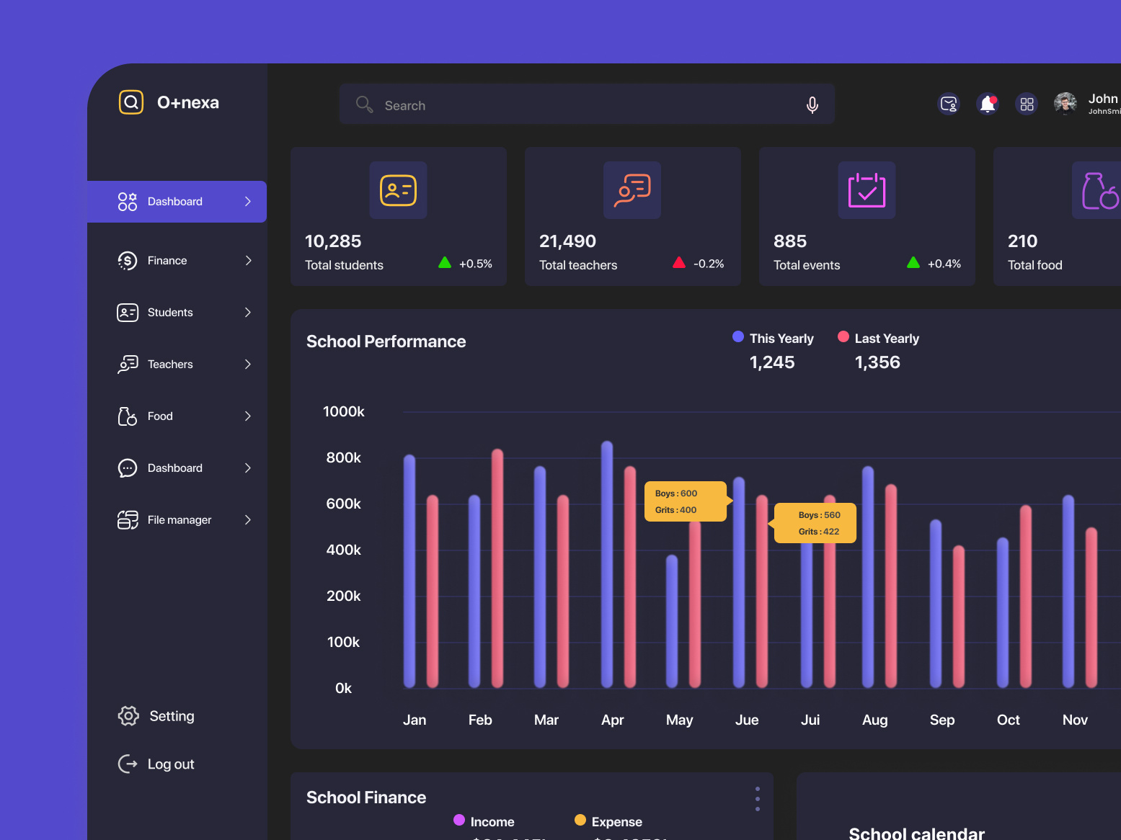
Task: Click the 210 Total food value
Action: 1022,241
